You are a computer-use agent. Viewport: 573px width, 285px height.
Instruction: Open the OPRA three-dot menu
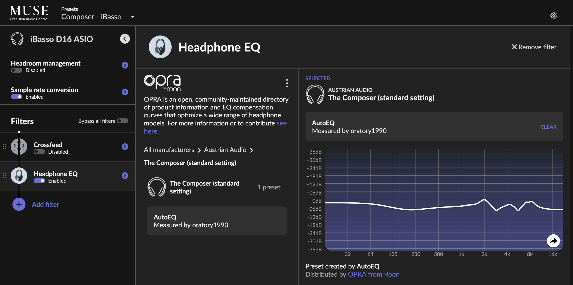[287, 83]
